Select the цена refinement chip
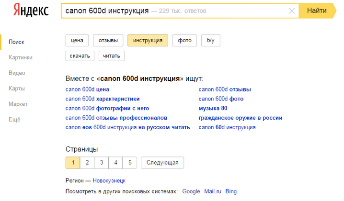Viewport: 344px width, 201px height. [x=77, y=40]
